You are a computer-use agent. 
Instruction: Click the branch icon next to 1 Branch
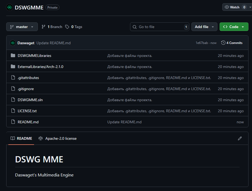coord(43,27)
